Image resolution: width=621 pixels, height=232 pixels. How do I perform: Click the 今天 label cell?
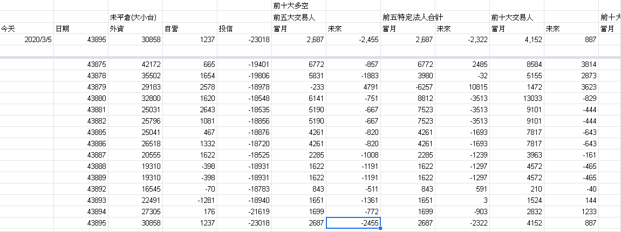[x=27, y=29]
